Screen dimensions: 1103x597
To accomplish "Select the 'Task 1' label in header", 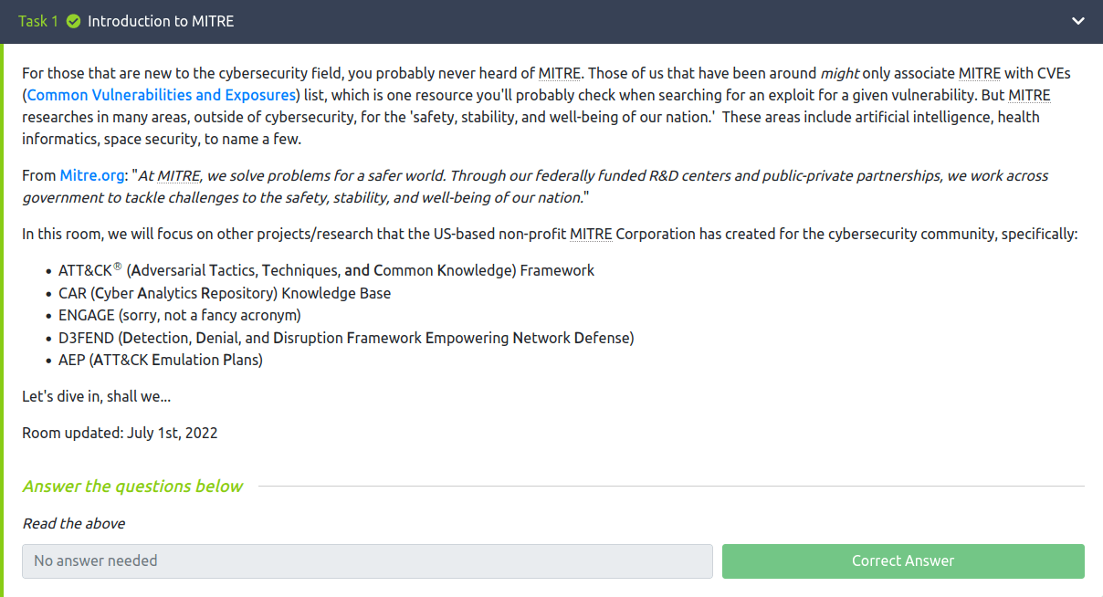I will tap(38, 21).
